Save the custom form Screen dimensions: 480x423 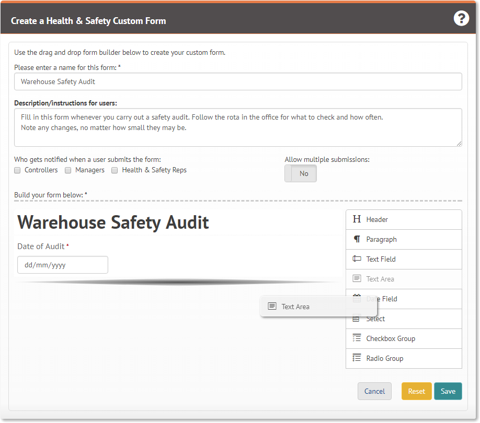click(x=448, y=391)
